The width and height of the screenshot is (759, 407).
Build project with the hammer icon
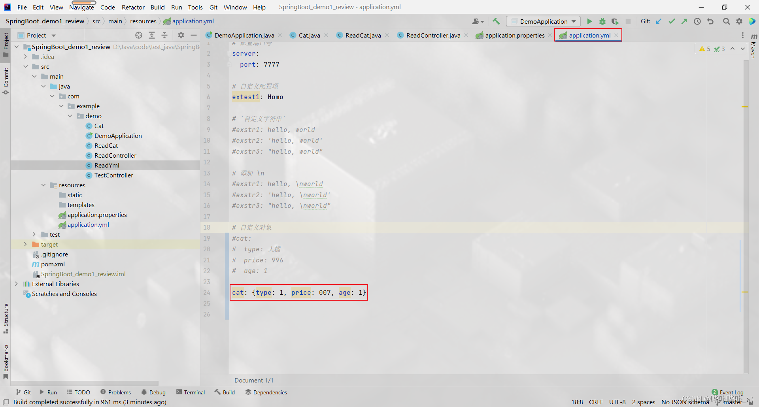click(497, 21)
